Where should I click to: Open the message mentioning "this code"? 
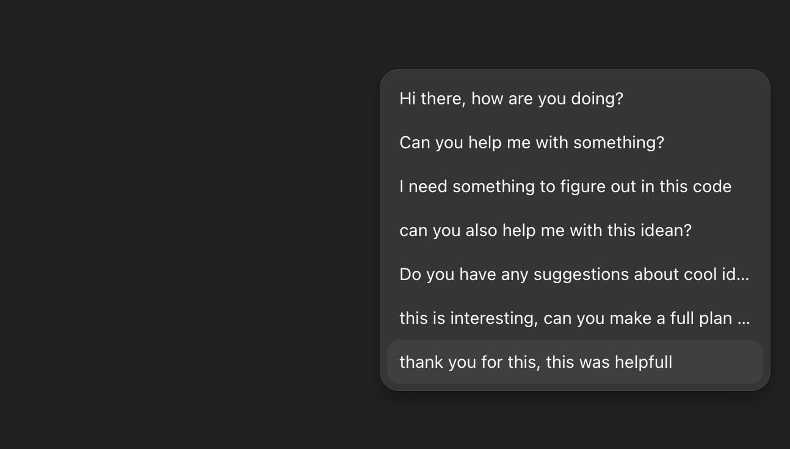(565, 186)
